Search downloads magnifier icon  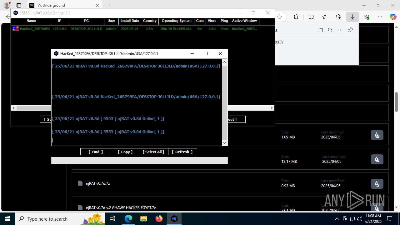pyautogui.click(x=330, y=30)
